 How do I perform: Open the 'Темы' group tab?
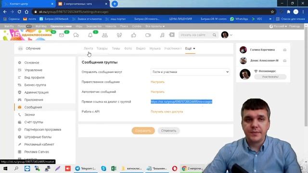pyautogui.click(x=116, y=49)
